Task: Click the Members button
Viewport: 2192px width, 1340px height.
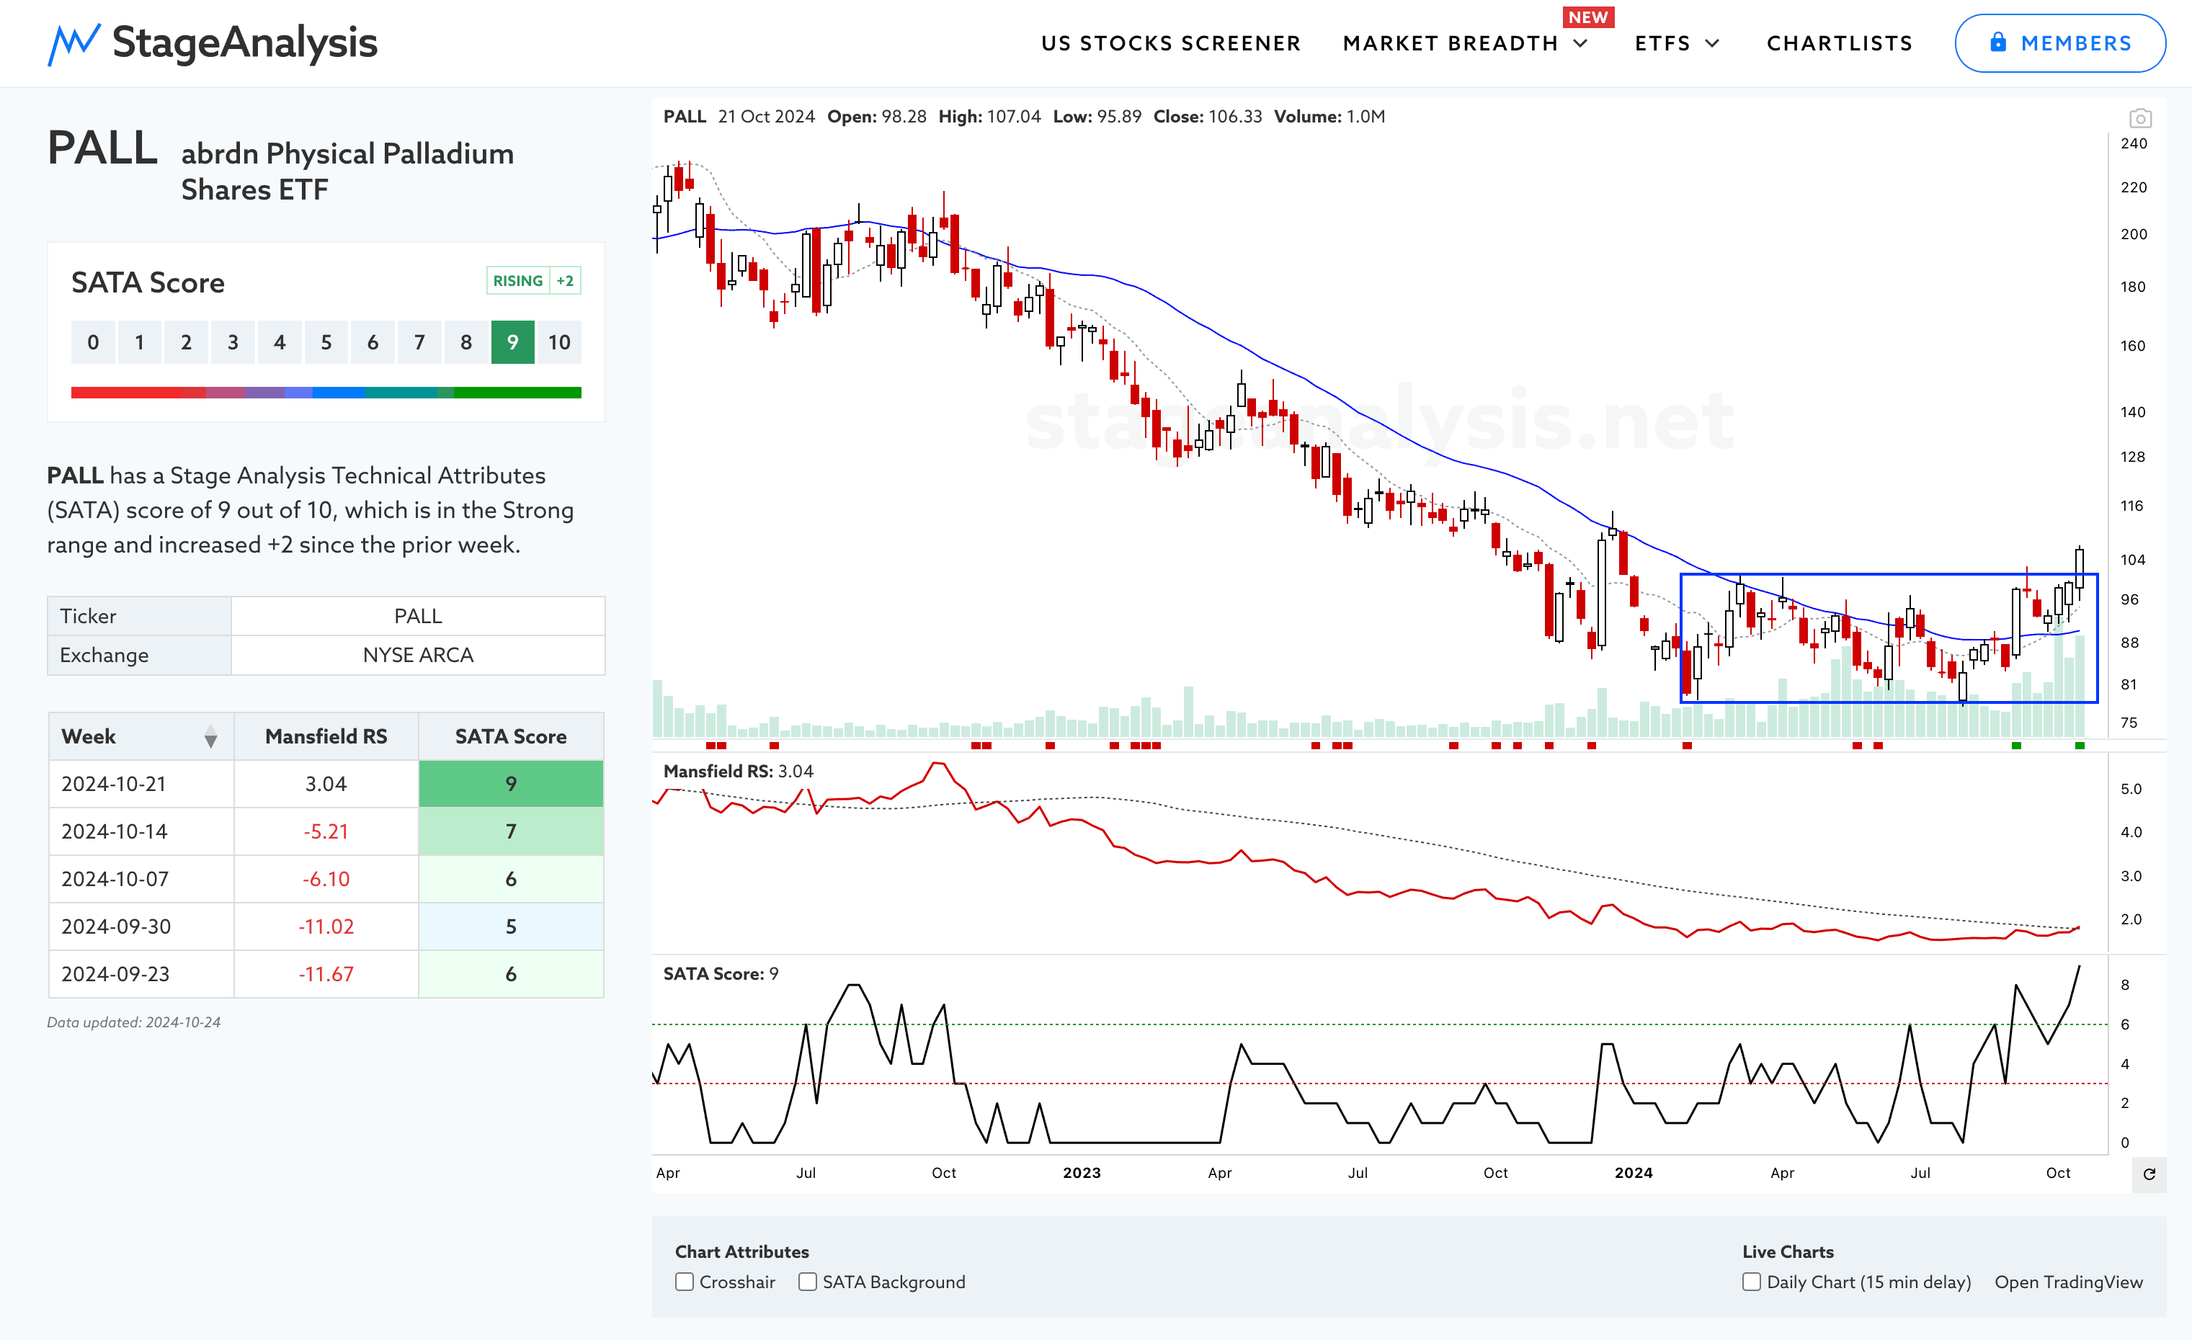Action: tap(2059, 43)
